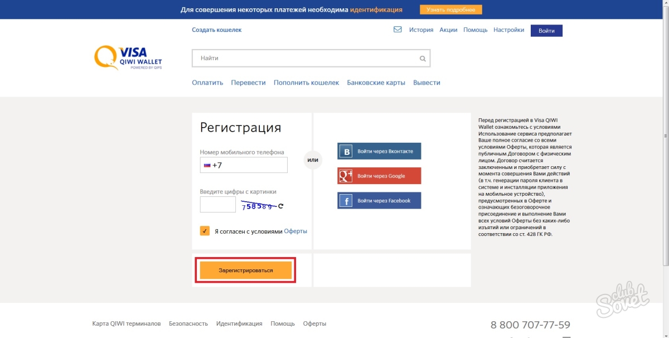Click Создать кошелек link
669x338 pixels.
(217, 30)
